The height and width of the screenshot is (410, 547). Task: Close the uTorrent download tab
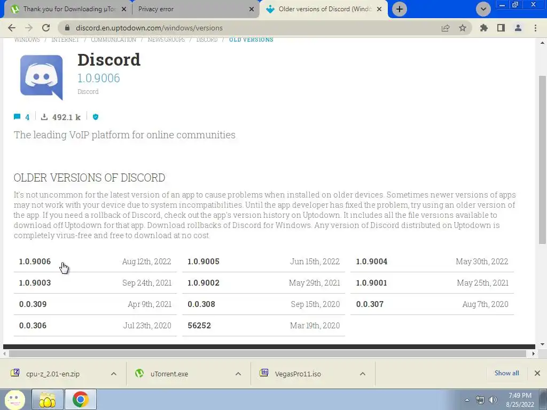124,10
